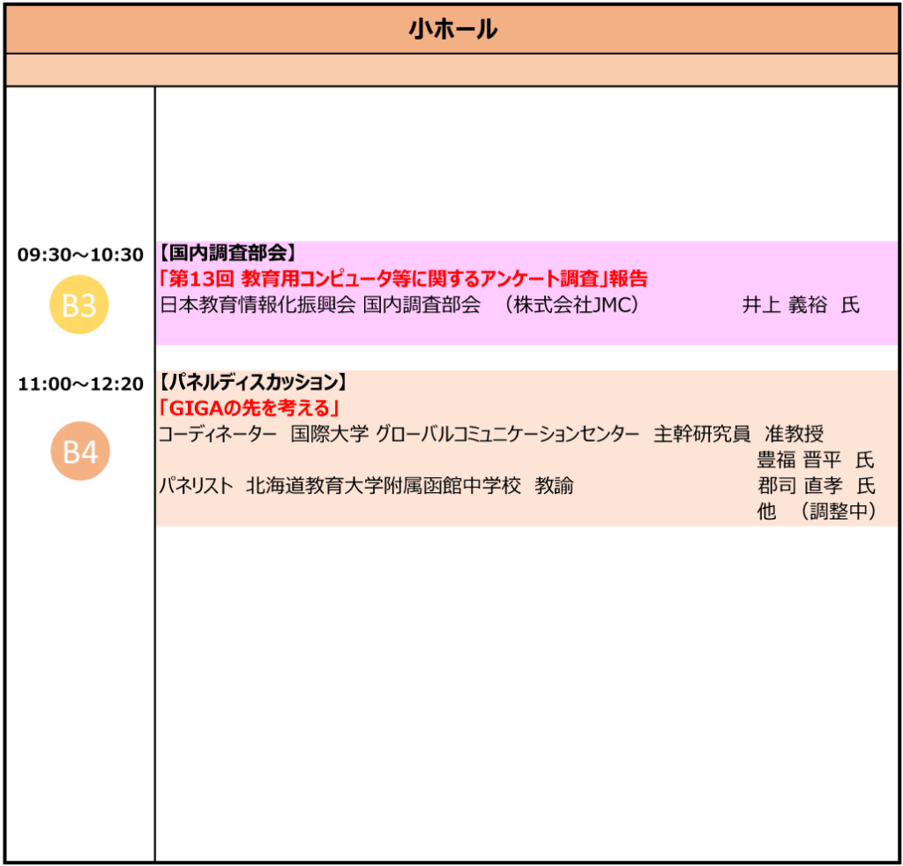
Task: Select the 【国内調査部会】 session category label
Action: pyautogui.click(x=227, y=253)
